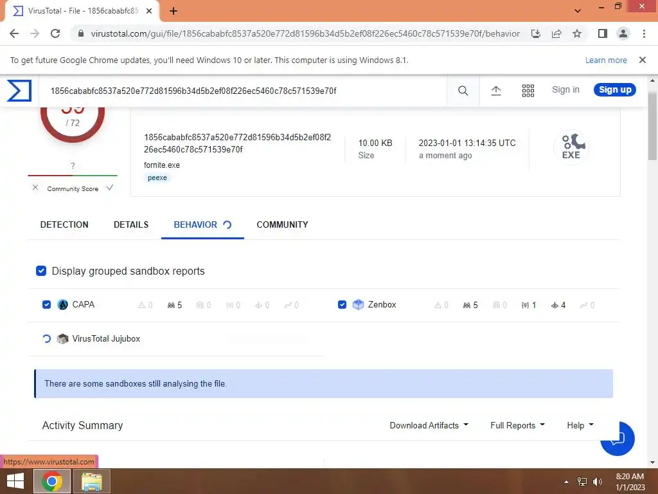Click the Zenbox network count 1 icon

click(x=529, y=305)
